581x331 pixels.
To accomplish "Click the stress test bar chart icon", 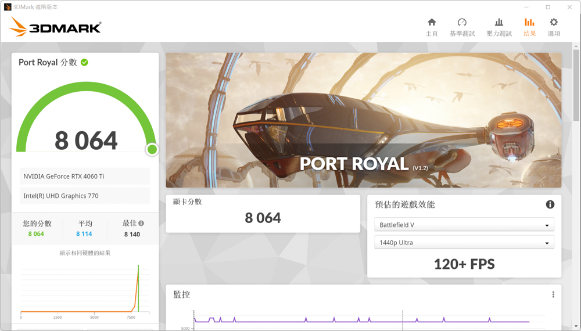I will coord(499,22).
